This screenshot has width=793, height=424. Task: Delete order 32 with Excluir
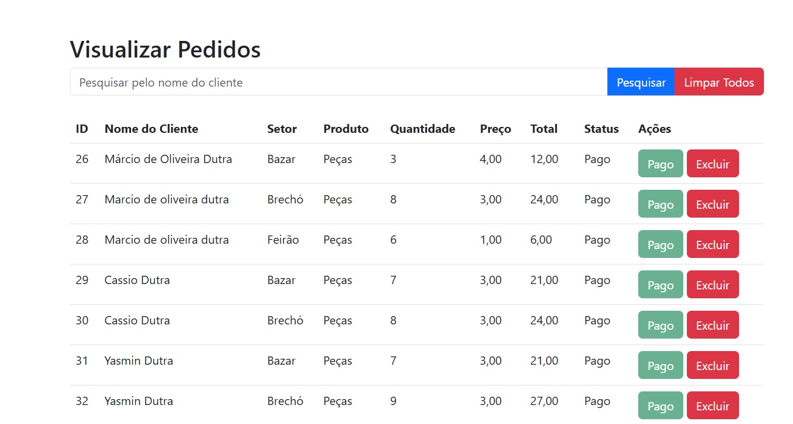[712, 406]
